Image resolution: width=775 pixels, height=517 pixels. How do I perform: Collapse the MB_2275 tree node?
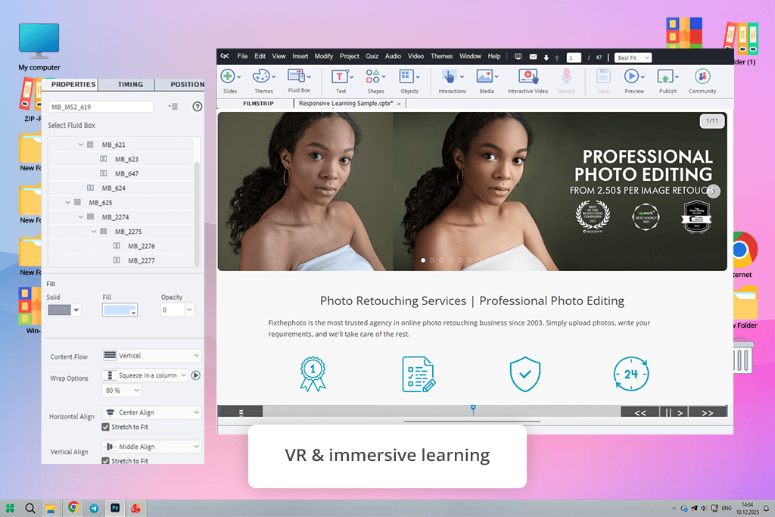93,232
